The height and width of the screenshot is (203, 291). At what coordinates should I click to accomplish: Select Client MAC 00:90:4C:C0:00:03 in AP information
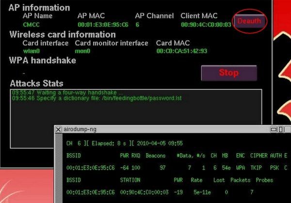pyautogui.click(x=206, y=25)
